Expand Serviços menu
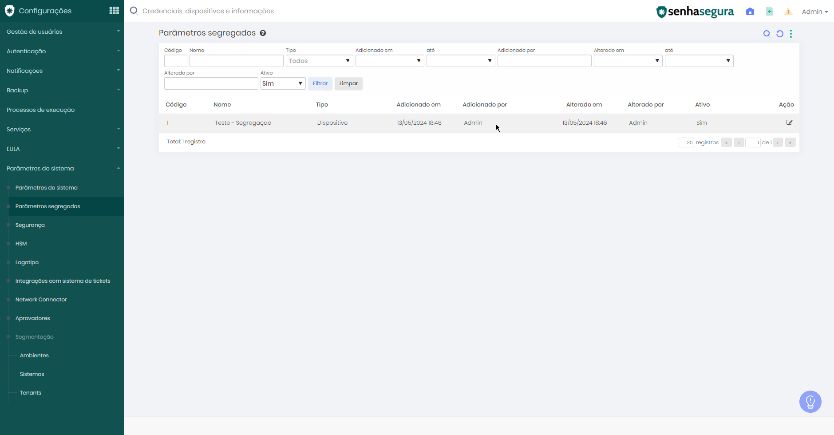 tap(62, 129)
